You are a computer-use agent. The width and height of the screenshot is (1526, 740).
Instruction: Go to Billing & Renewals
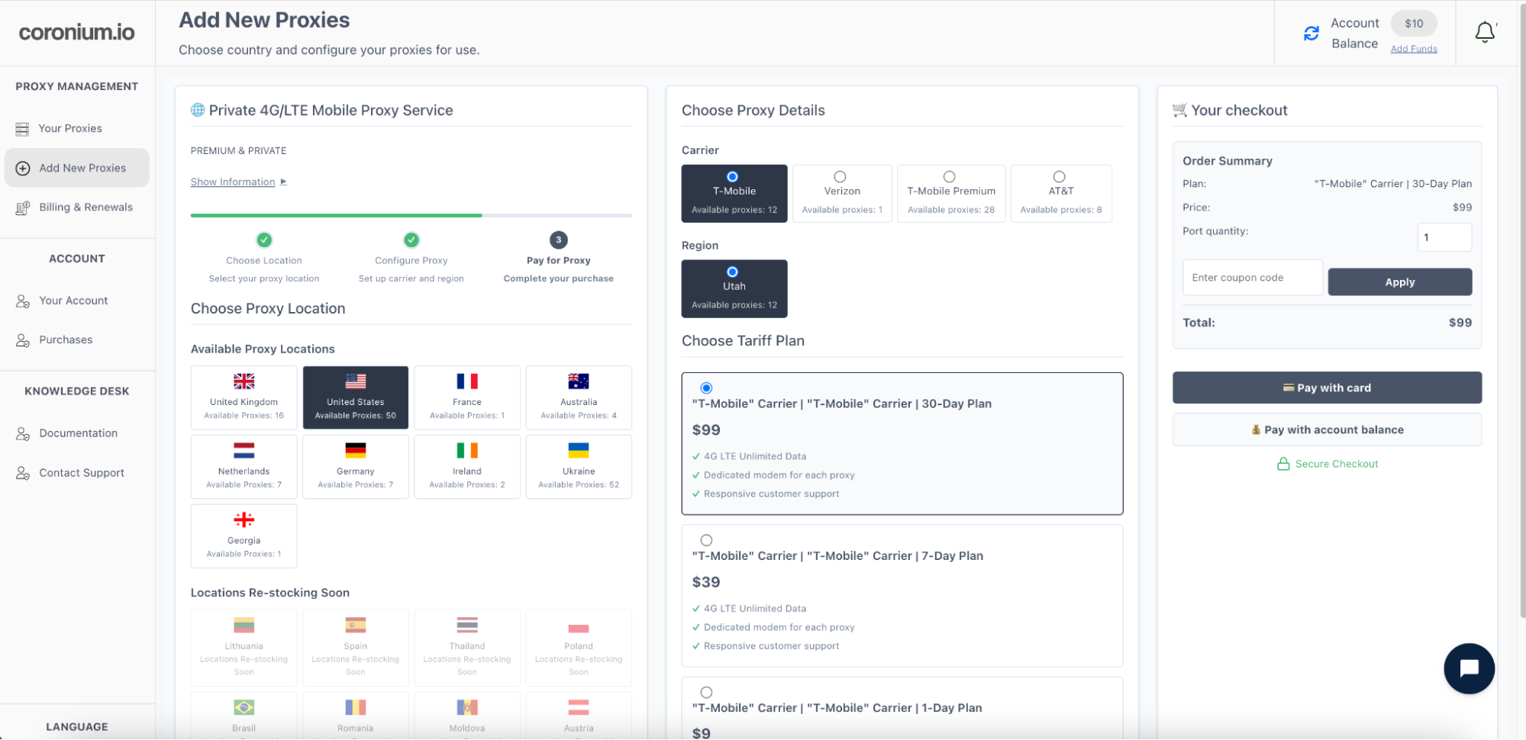coord(85,208)
